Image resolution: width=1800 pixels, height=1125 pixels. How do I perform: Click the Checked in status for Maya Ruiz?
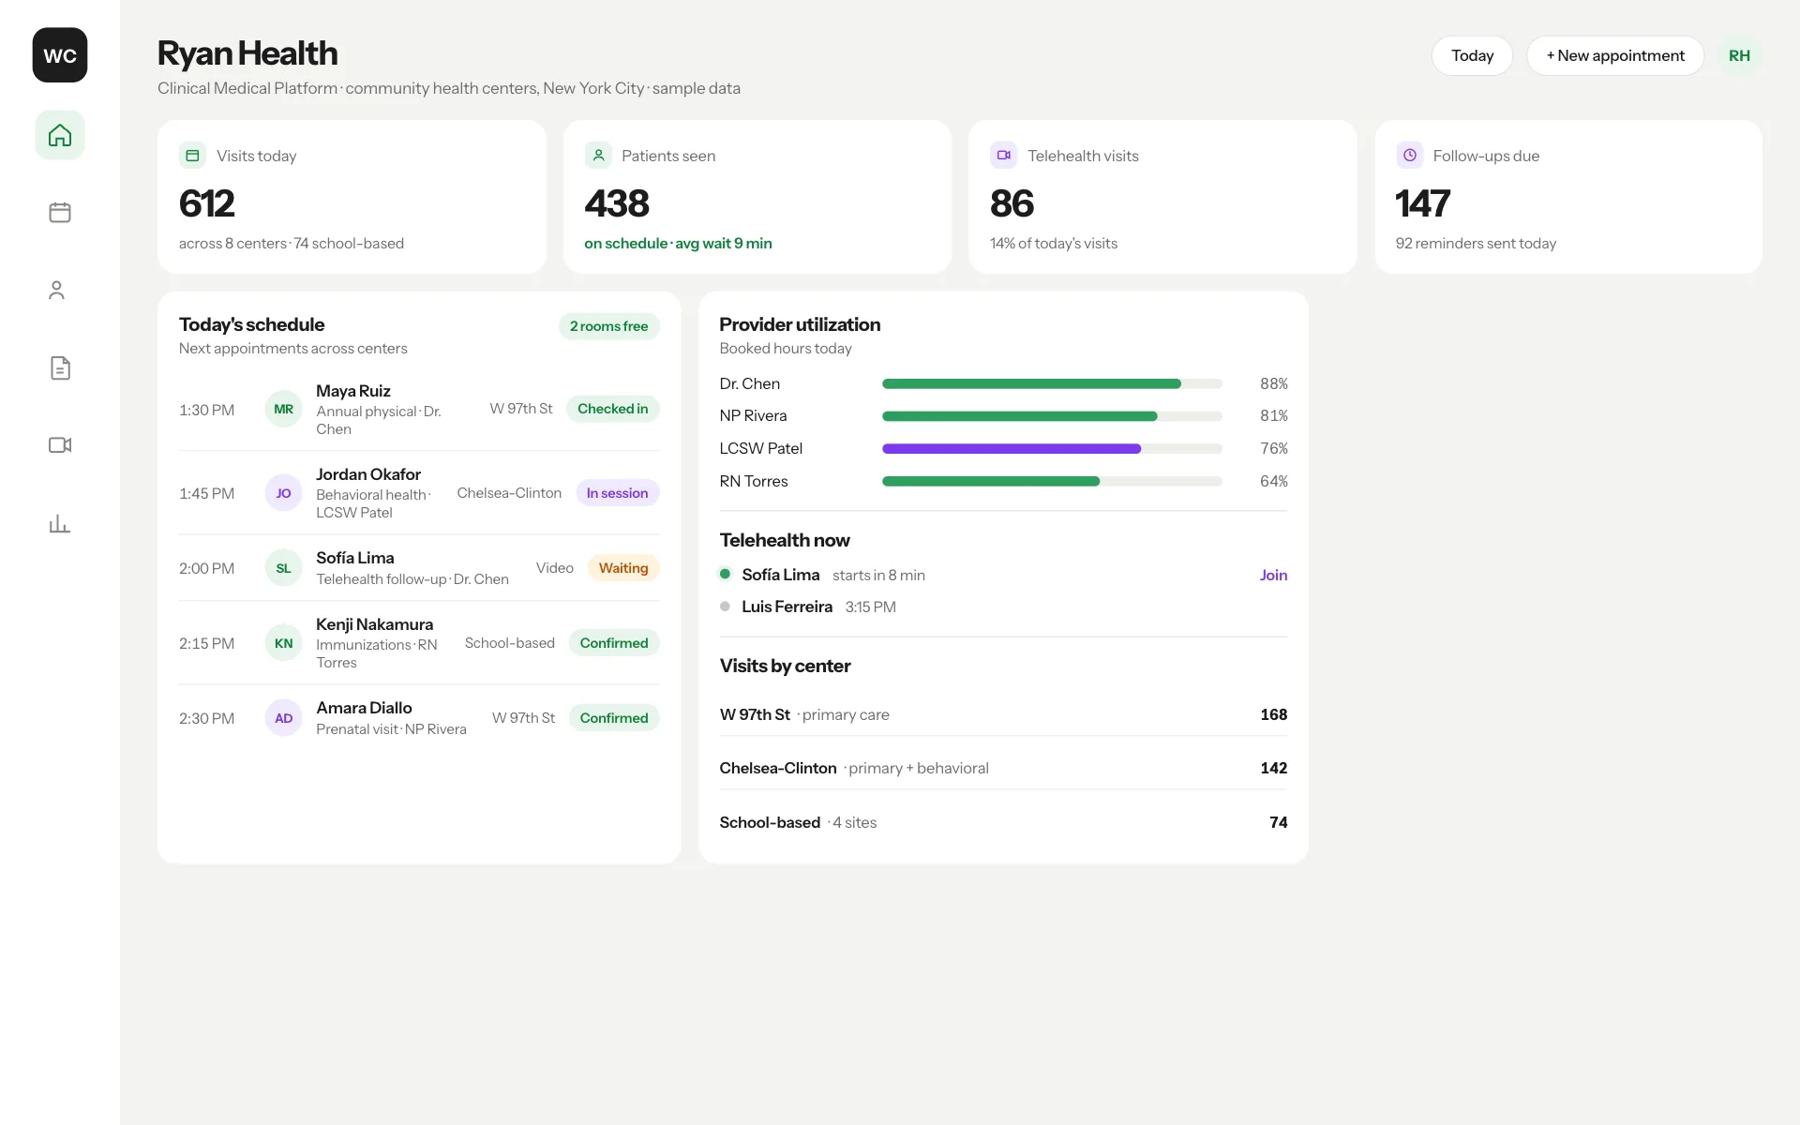pyautogui.click(x=612, y=409)
